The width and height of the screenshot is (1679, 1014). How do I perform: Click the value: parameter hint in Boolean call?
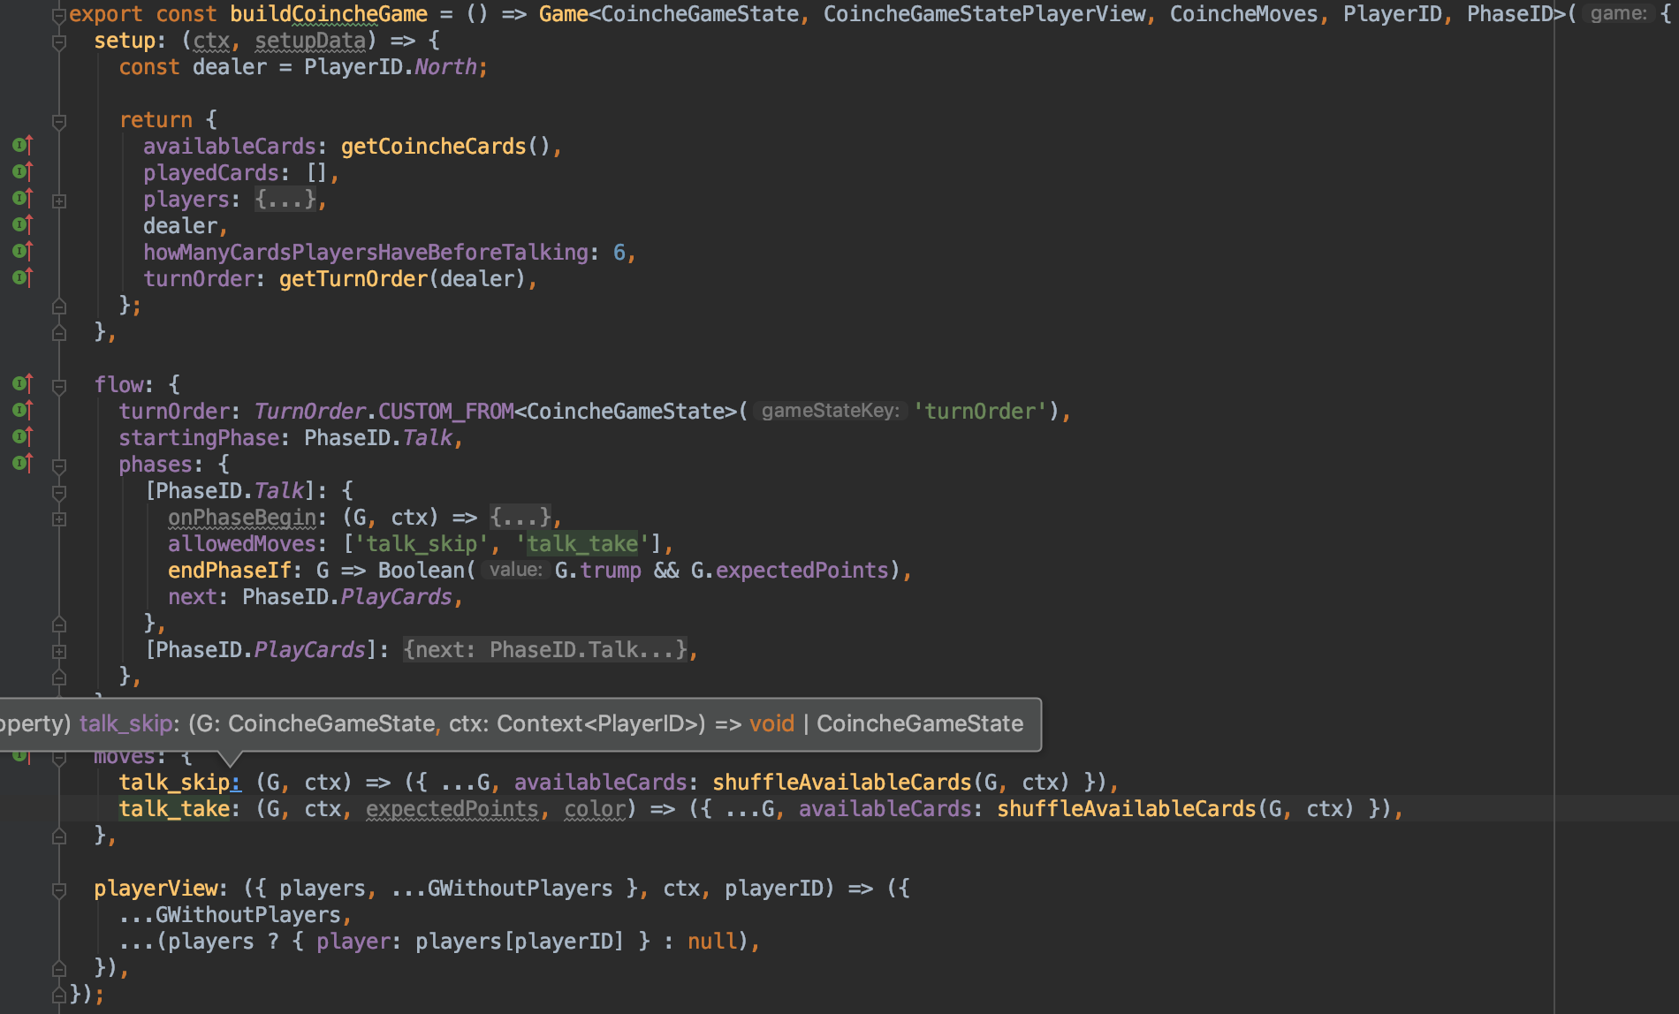515,570
